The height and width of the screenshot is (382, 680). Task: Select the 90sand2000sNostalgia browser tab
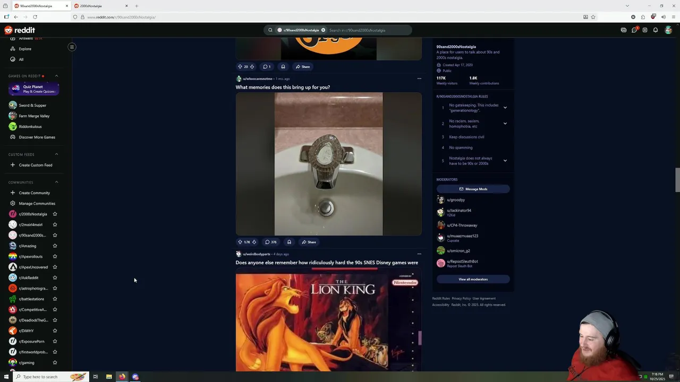pos(41,6)
